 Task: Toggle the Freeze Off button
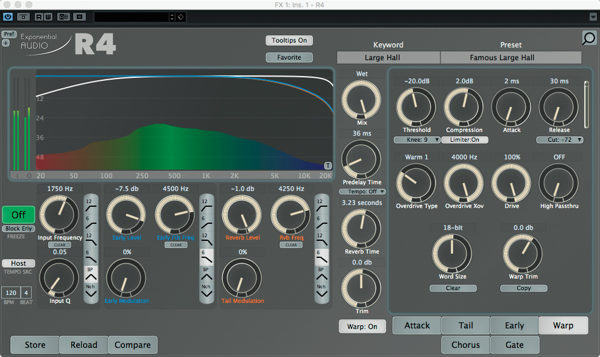18,215
